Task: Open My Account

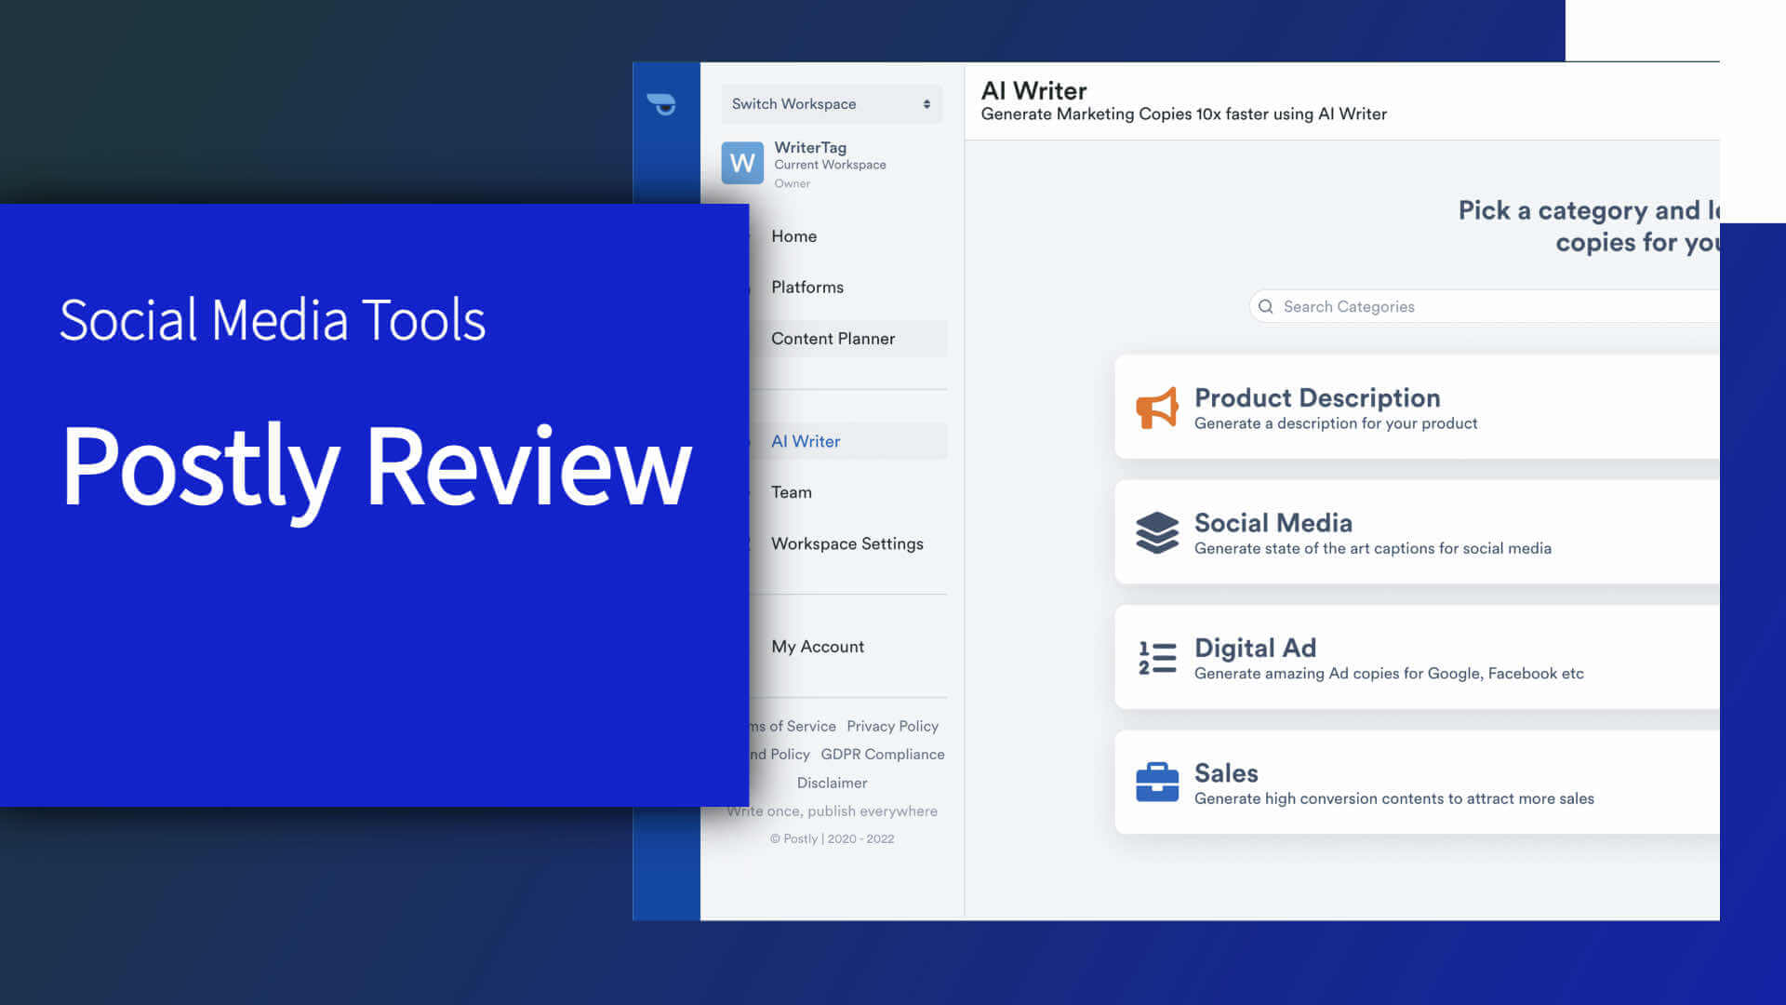Action: point(817,647)
